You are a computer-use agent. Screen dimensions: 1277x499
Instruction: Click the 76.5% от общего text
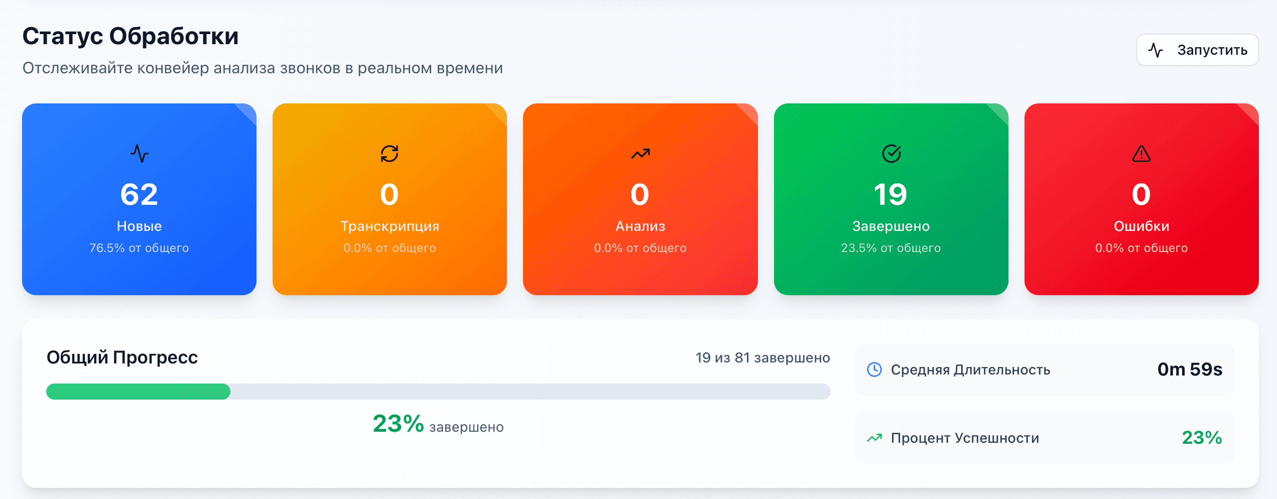coord(139,248)
